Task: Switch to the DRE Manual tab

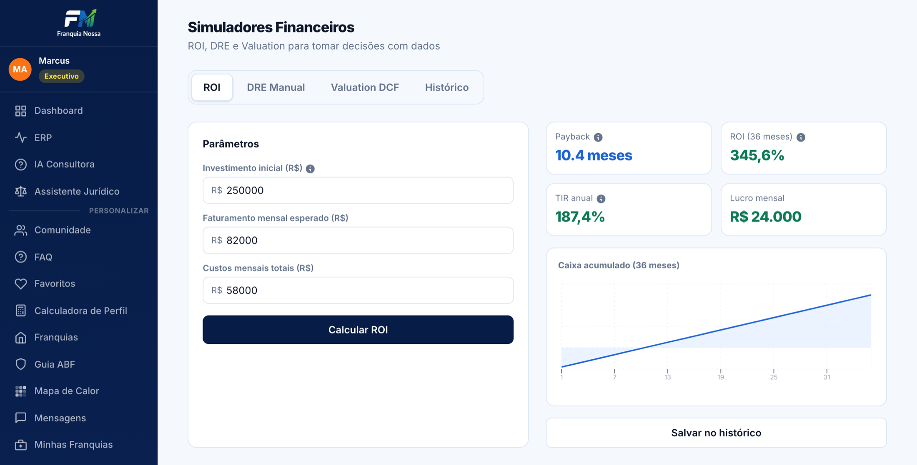Action: [276, 87]
